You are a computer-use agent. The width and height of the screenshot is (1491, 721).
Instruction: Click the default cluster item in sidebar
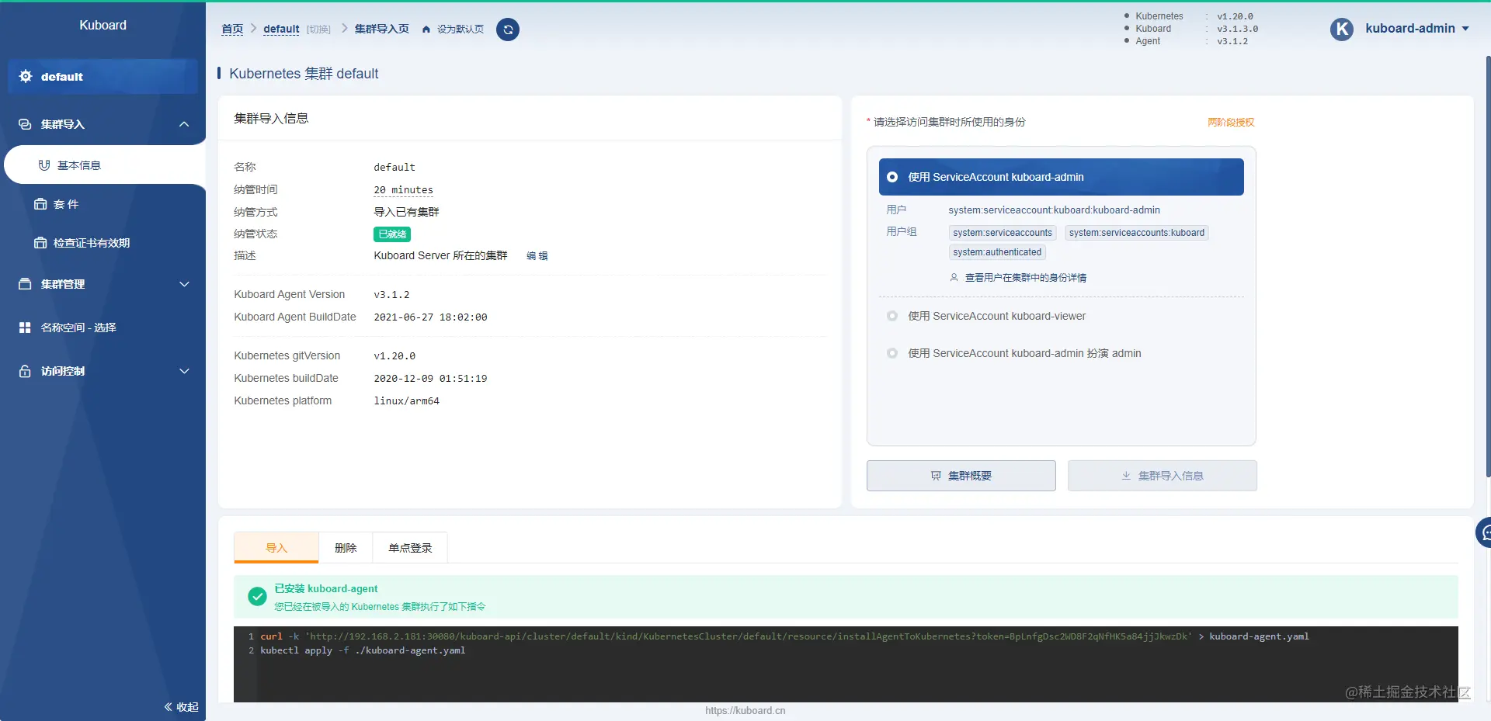point(103,76)
